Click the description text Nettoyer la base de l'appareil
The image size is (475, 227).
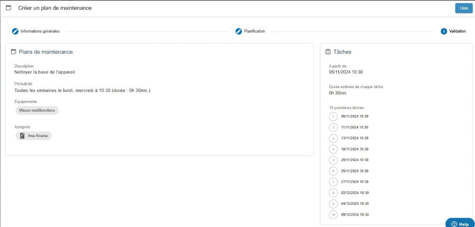click(44, 72)
